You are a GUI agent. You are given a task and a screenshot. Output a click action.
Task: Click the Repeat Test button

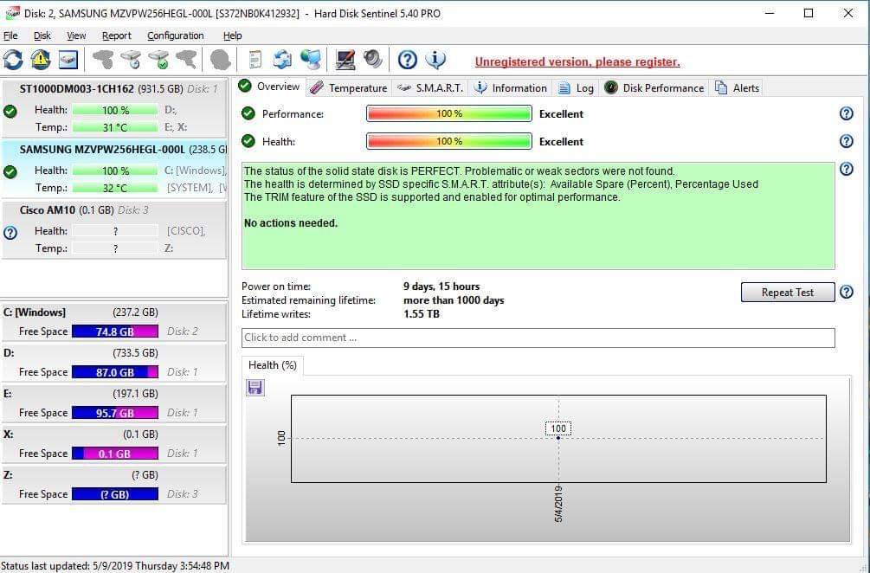coord(787,293)
